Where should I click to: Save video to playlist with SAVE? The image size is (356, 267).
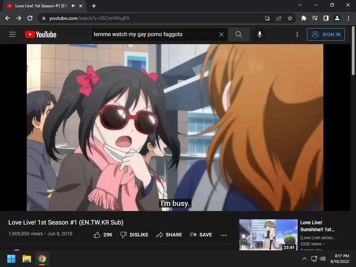(201, 235)
